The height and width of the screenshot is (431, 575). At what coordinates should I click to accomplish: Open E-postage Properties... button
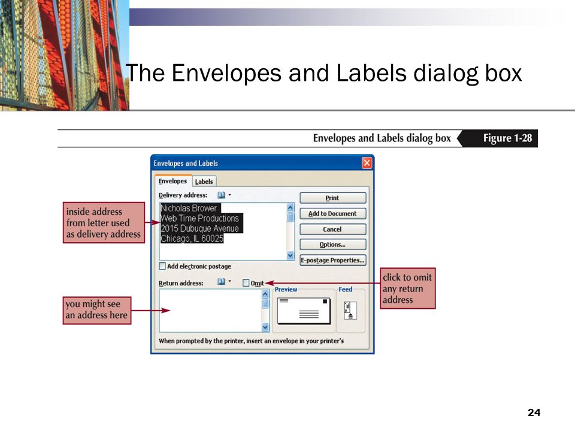click(x=332, y=260)
